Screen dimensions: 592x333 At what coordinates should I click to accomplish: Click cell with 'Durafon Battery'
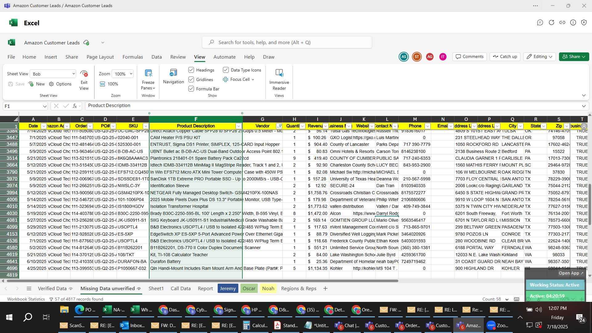195,261
